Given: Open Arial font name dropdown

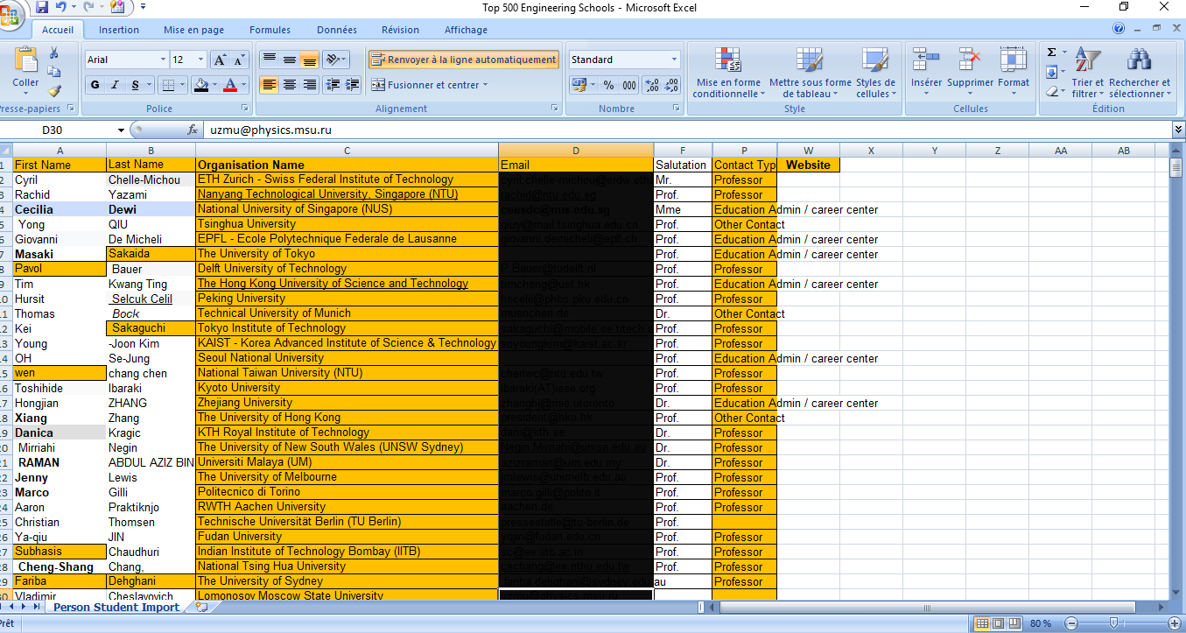Looking at the screenshot, I should [163, 60].
